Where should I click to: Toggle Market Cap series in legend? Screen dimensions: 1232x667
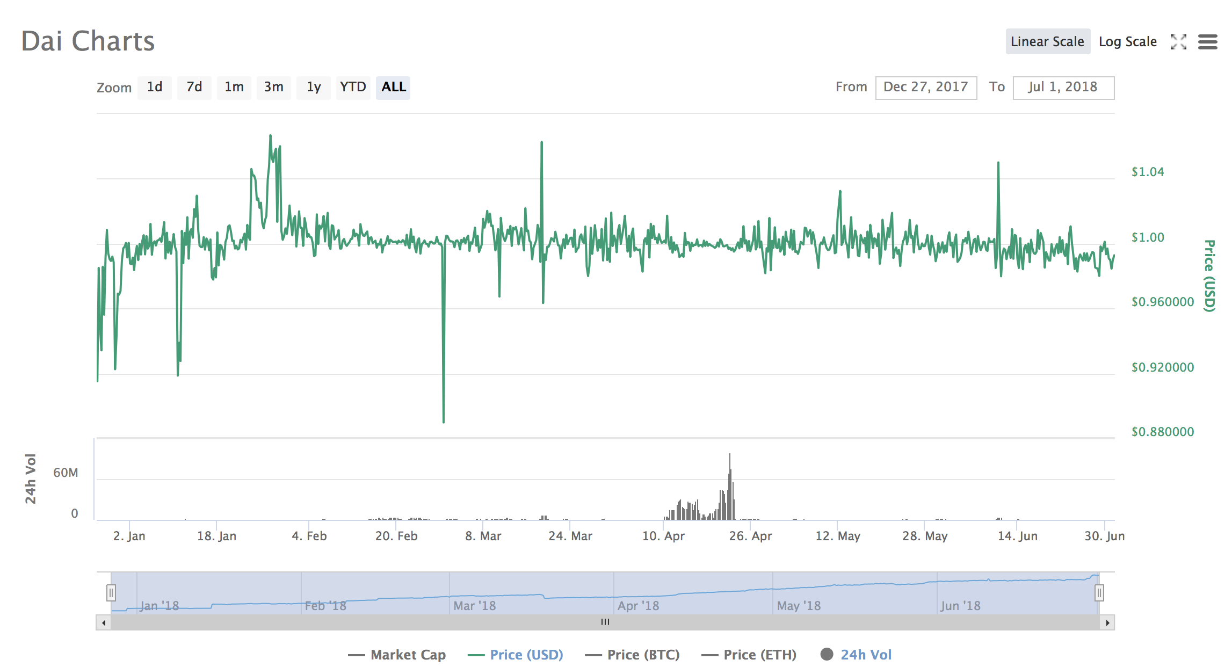(397, 655)
